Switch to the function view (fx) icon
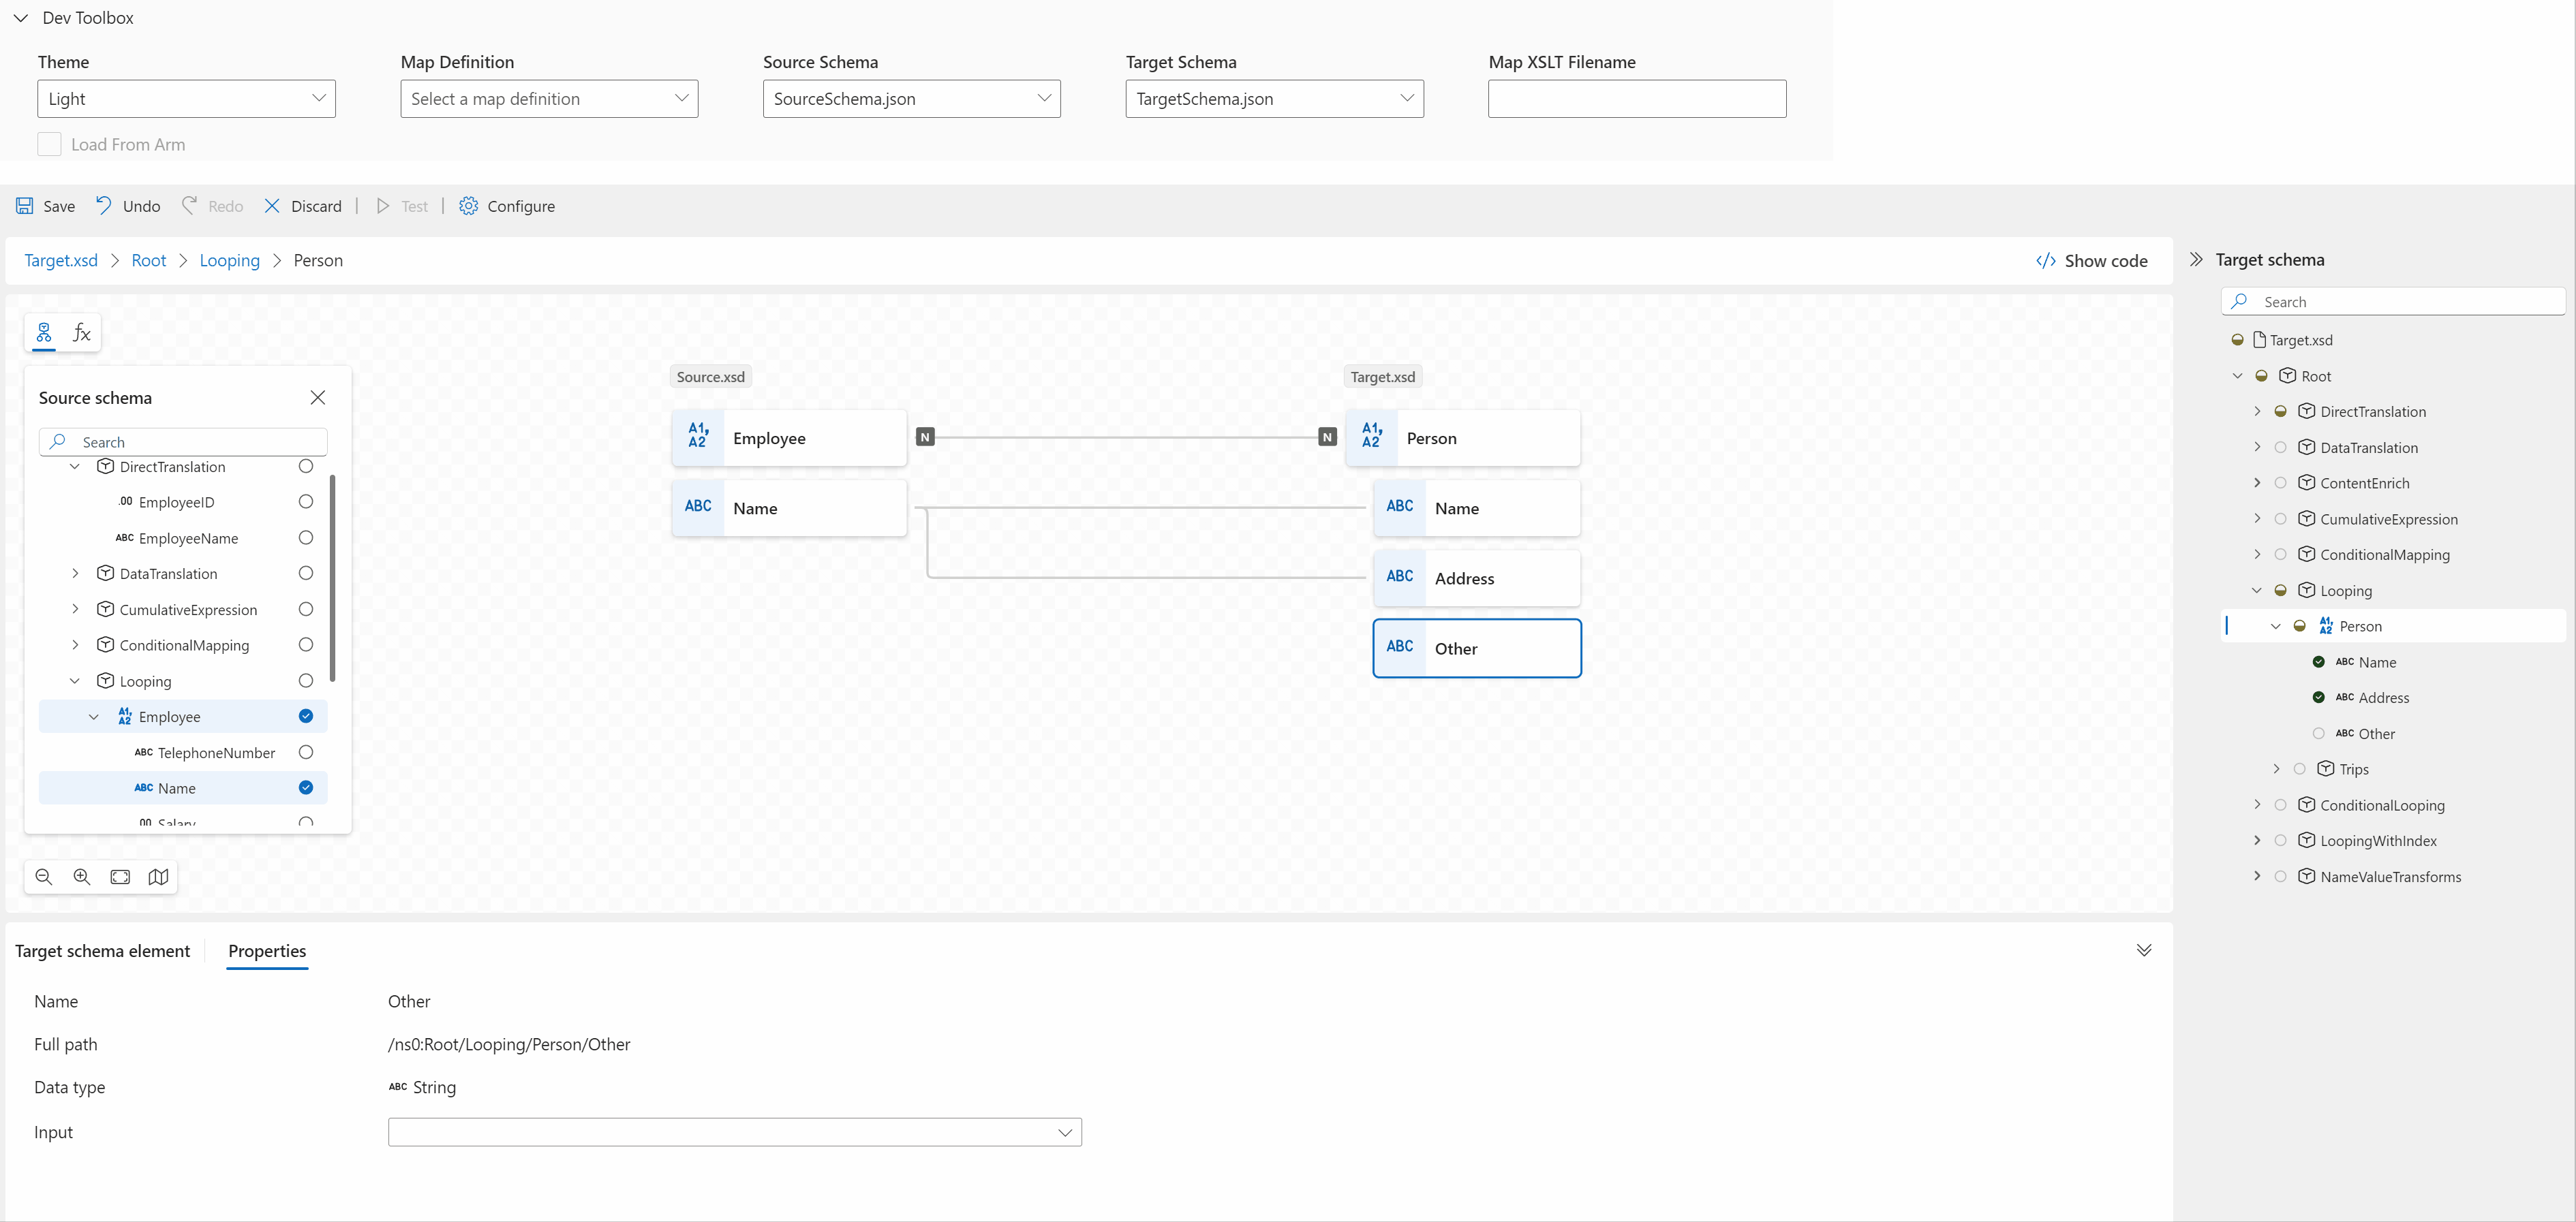2576x1222 pixels. (81, 332)
